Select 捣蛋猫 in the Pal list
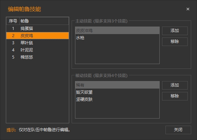This screenshot has height=140, width=197. 37,29
